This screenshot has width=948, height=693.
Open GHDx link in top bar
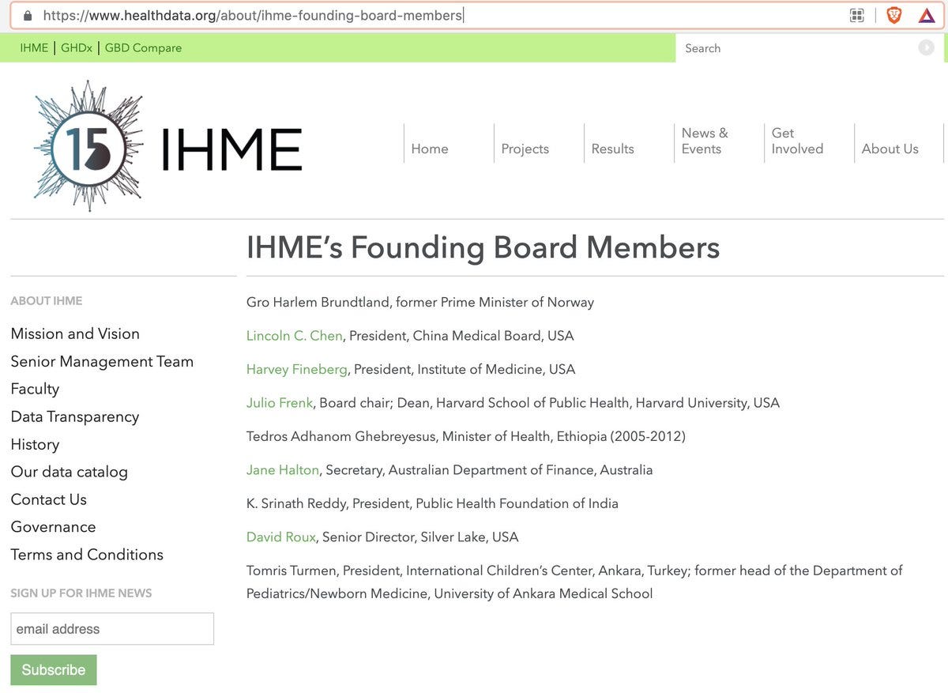[77, 47]
